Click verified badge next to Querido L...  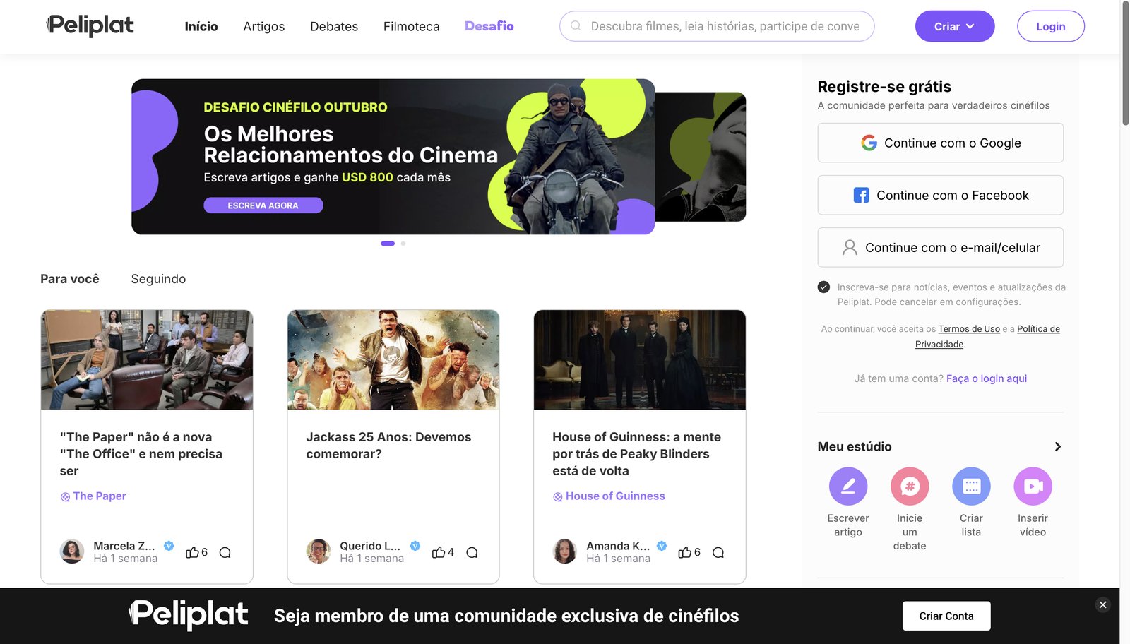pos(415,546)
